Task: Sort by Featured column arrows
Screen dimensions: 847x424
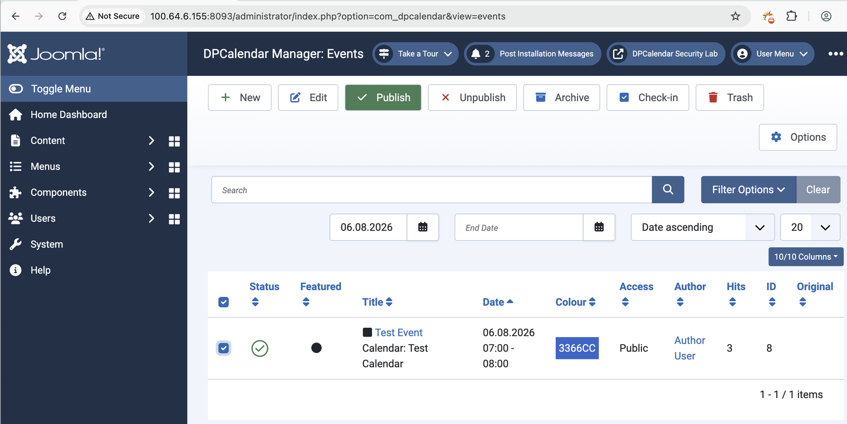Action: tap(306, 302)
